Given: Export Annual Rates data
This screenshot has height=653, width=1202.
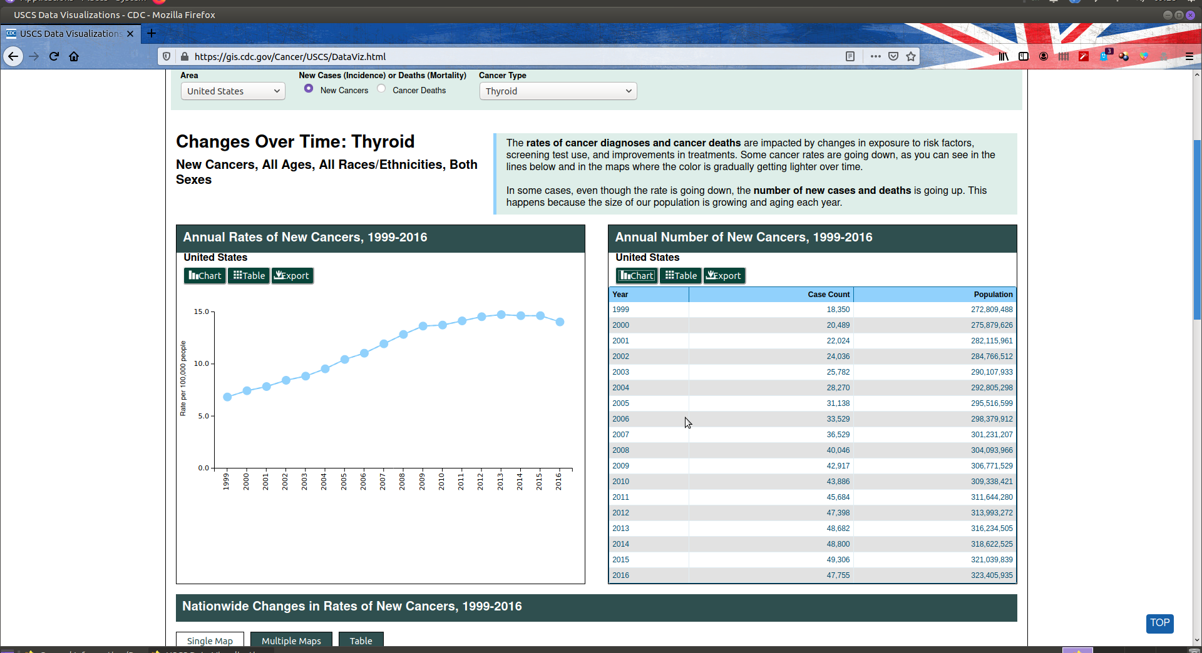Looking at the screenshot, I should (x=292, y=276).
